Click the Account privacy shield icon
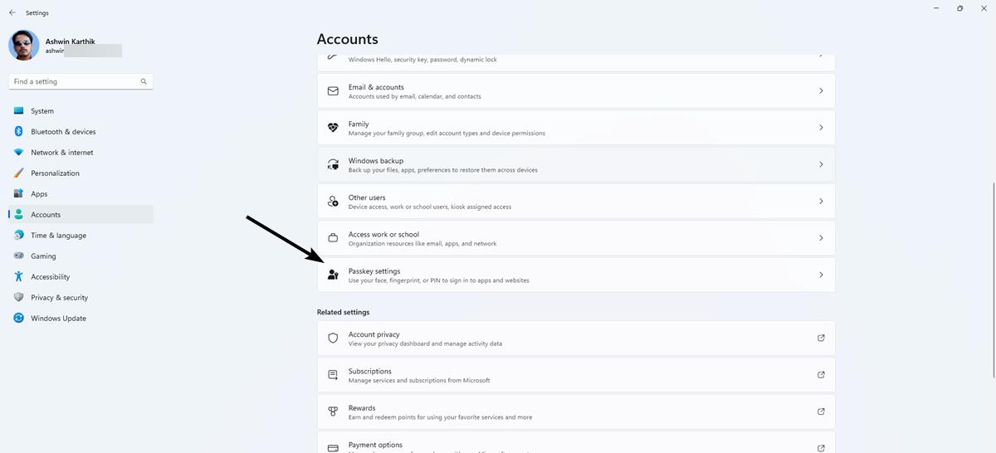This screenshot has width=996, height=453. click(333, 339)
